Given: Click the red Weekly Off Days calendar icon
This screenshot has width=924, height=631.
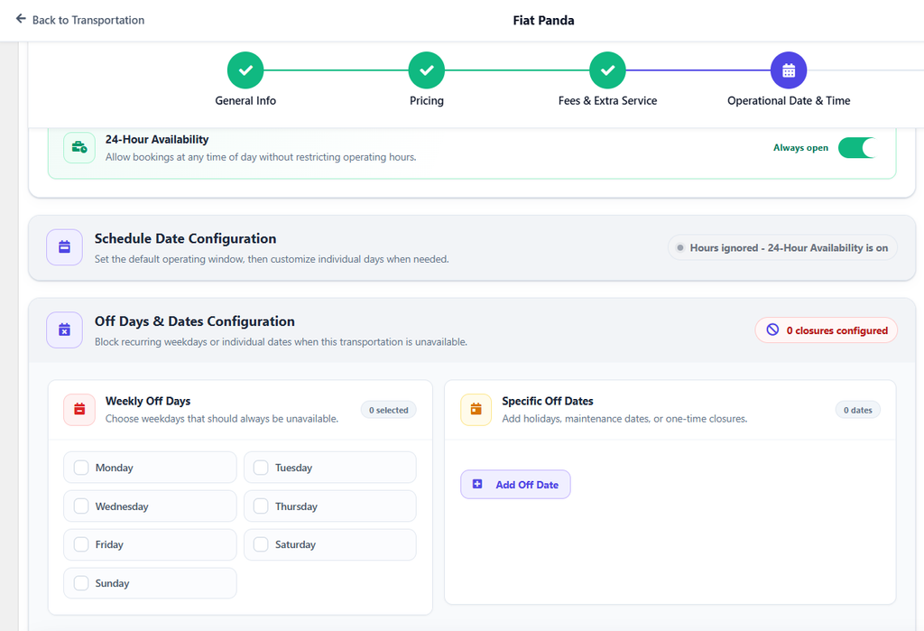Looking at the screenshot, I should pyautogui.click(x=79, y=409).
